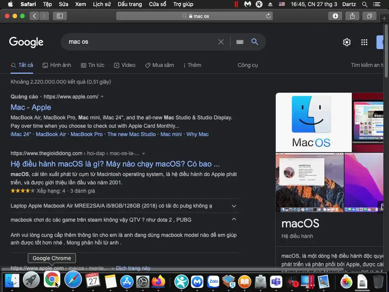
Task: Open App Store from the dock
Action: [x=127, y=282]
